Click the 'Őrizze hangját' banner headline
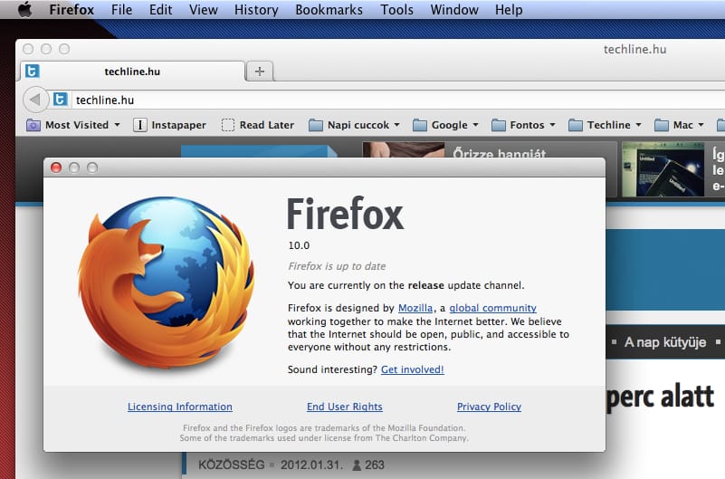 [x=500, y=153]
